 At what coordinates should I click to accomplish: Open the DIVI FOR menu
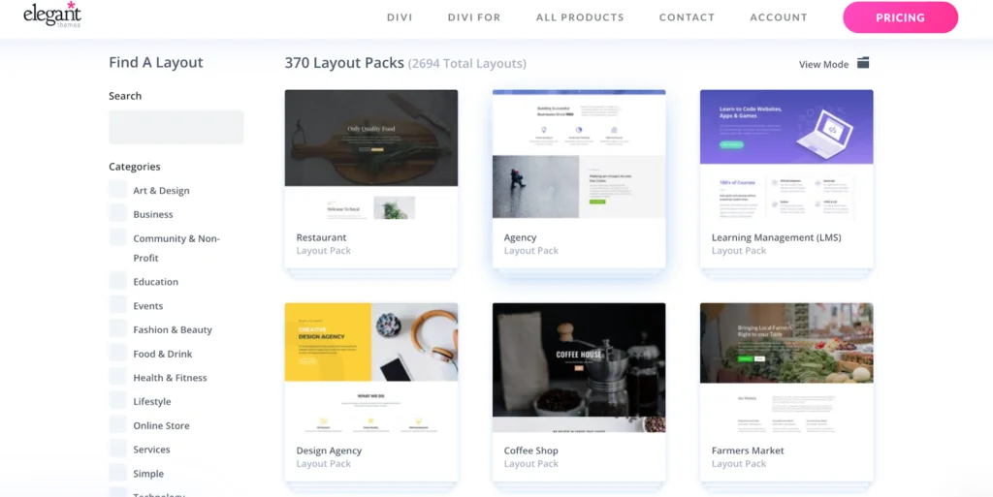[474, 17]
